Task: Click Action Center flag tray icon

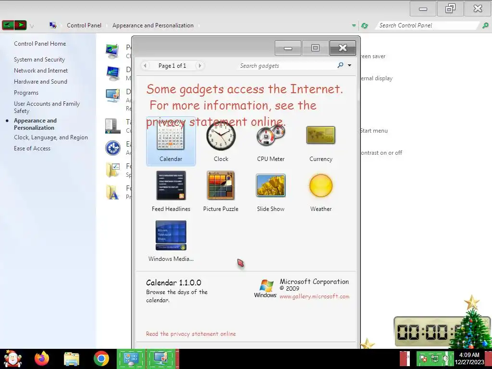Action: [423, 358]
